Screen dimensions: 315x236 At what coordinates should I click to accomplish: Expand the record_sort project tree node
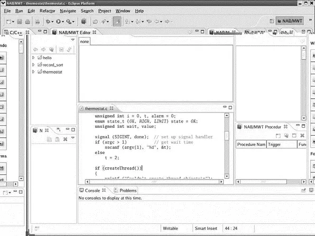pyautogui.click(x=33, y=65)
